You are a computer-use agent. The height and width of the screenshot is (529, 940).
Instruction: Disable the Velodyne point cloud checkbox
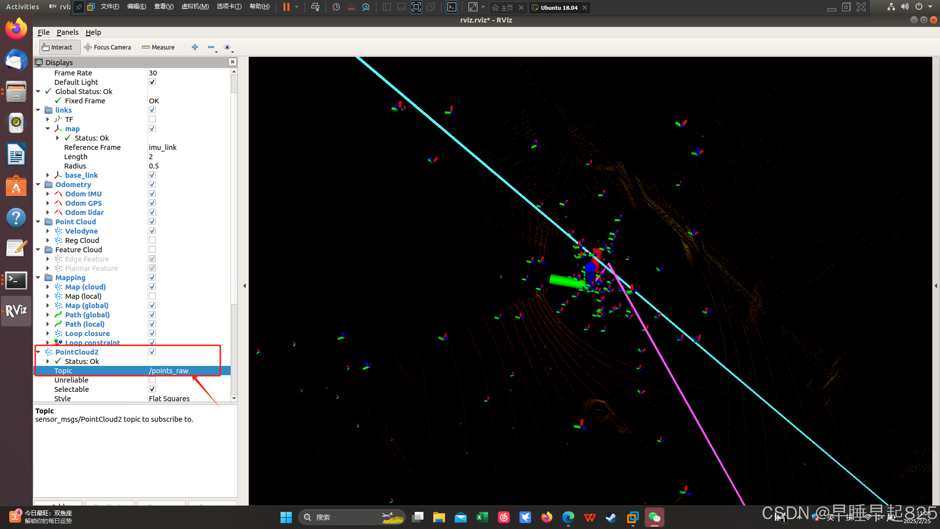[152, 231]
